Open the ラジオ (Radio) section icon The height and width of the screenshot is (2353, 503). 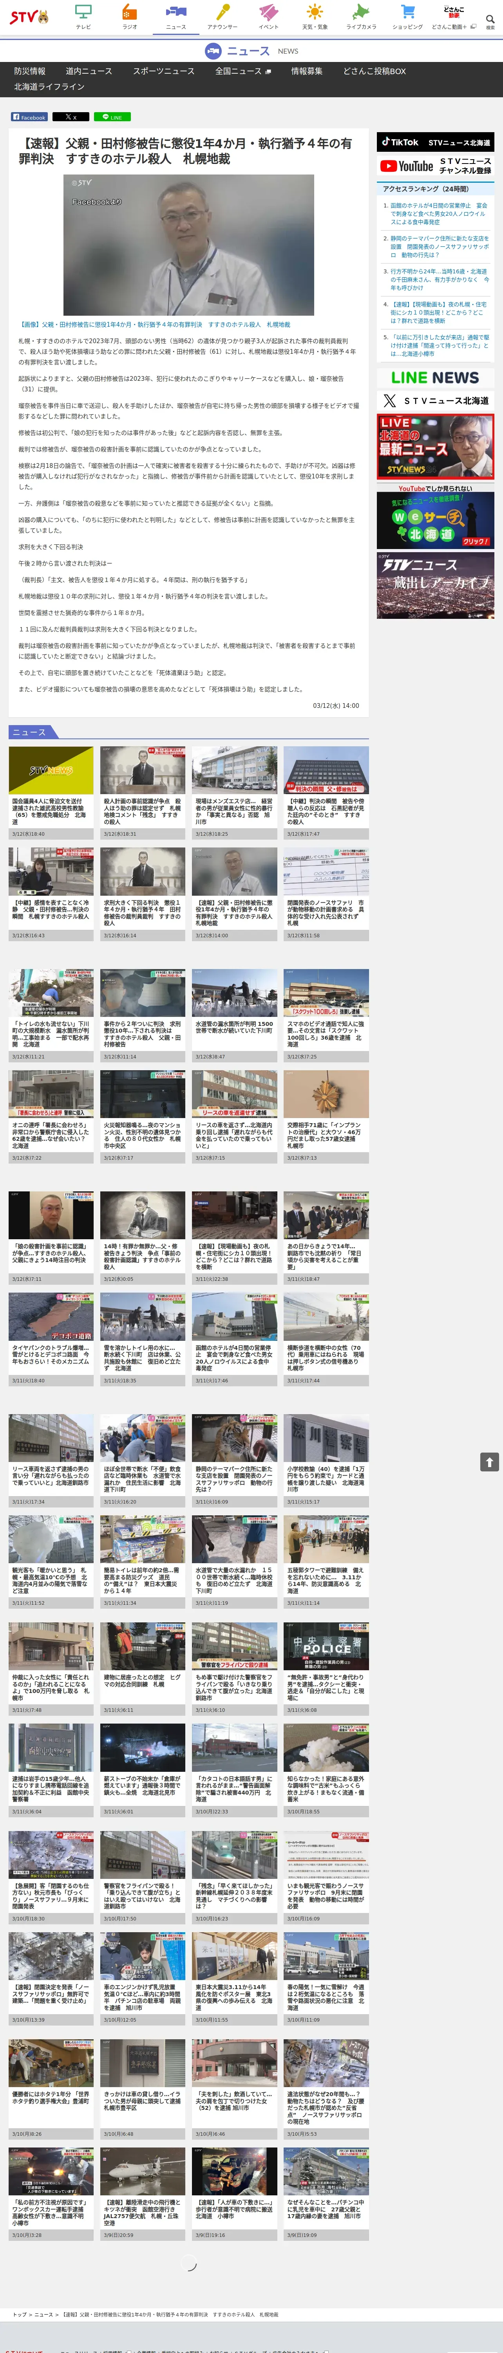click(130, 16)
